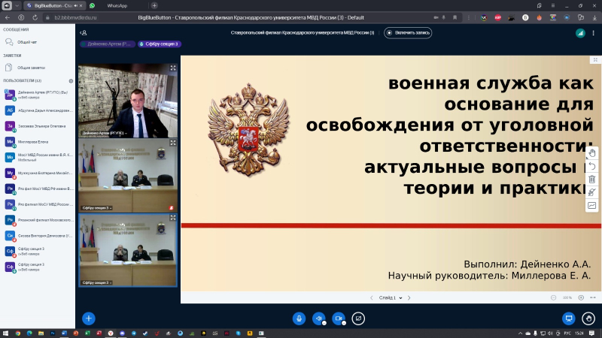This screenshot has width=602, height=338.
Task: Select user 'Миллерова Елена'
Action: [38, 142]
